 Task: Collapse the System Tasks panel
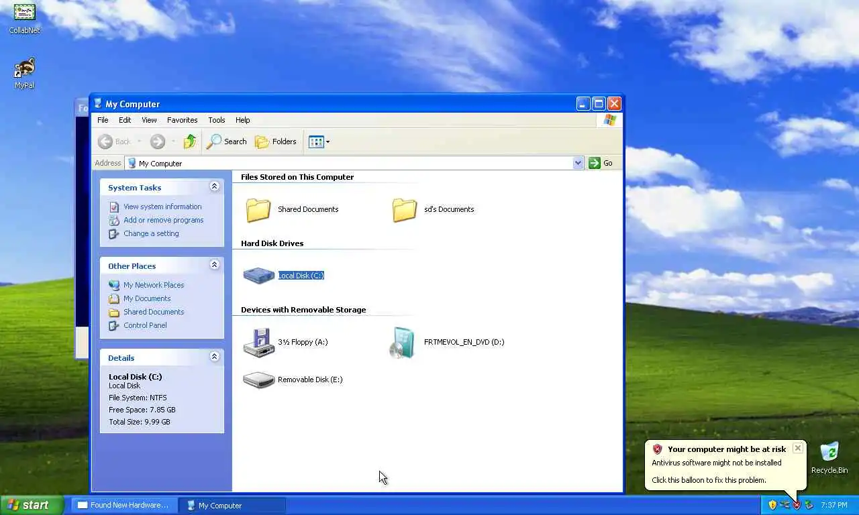tap(215, 186)
